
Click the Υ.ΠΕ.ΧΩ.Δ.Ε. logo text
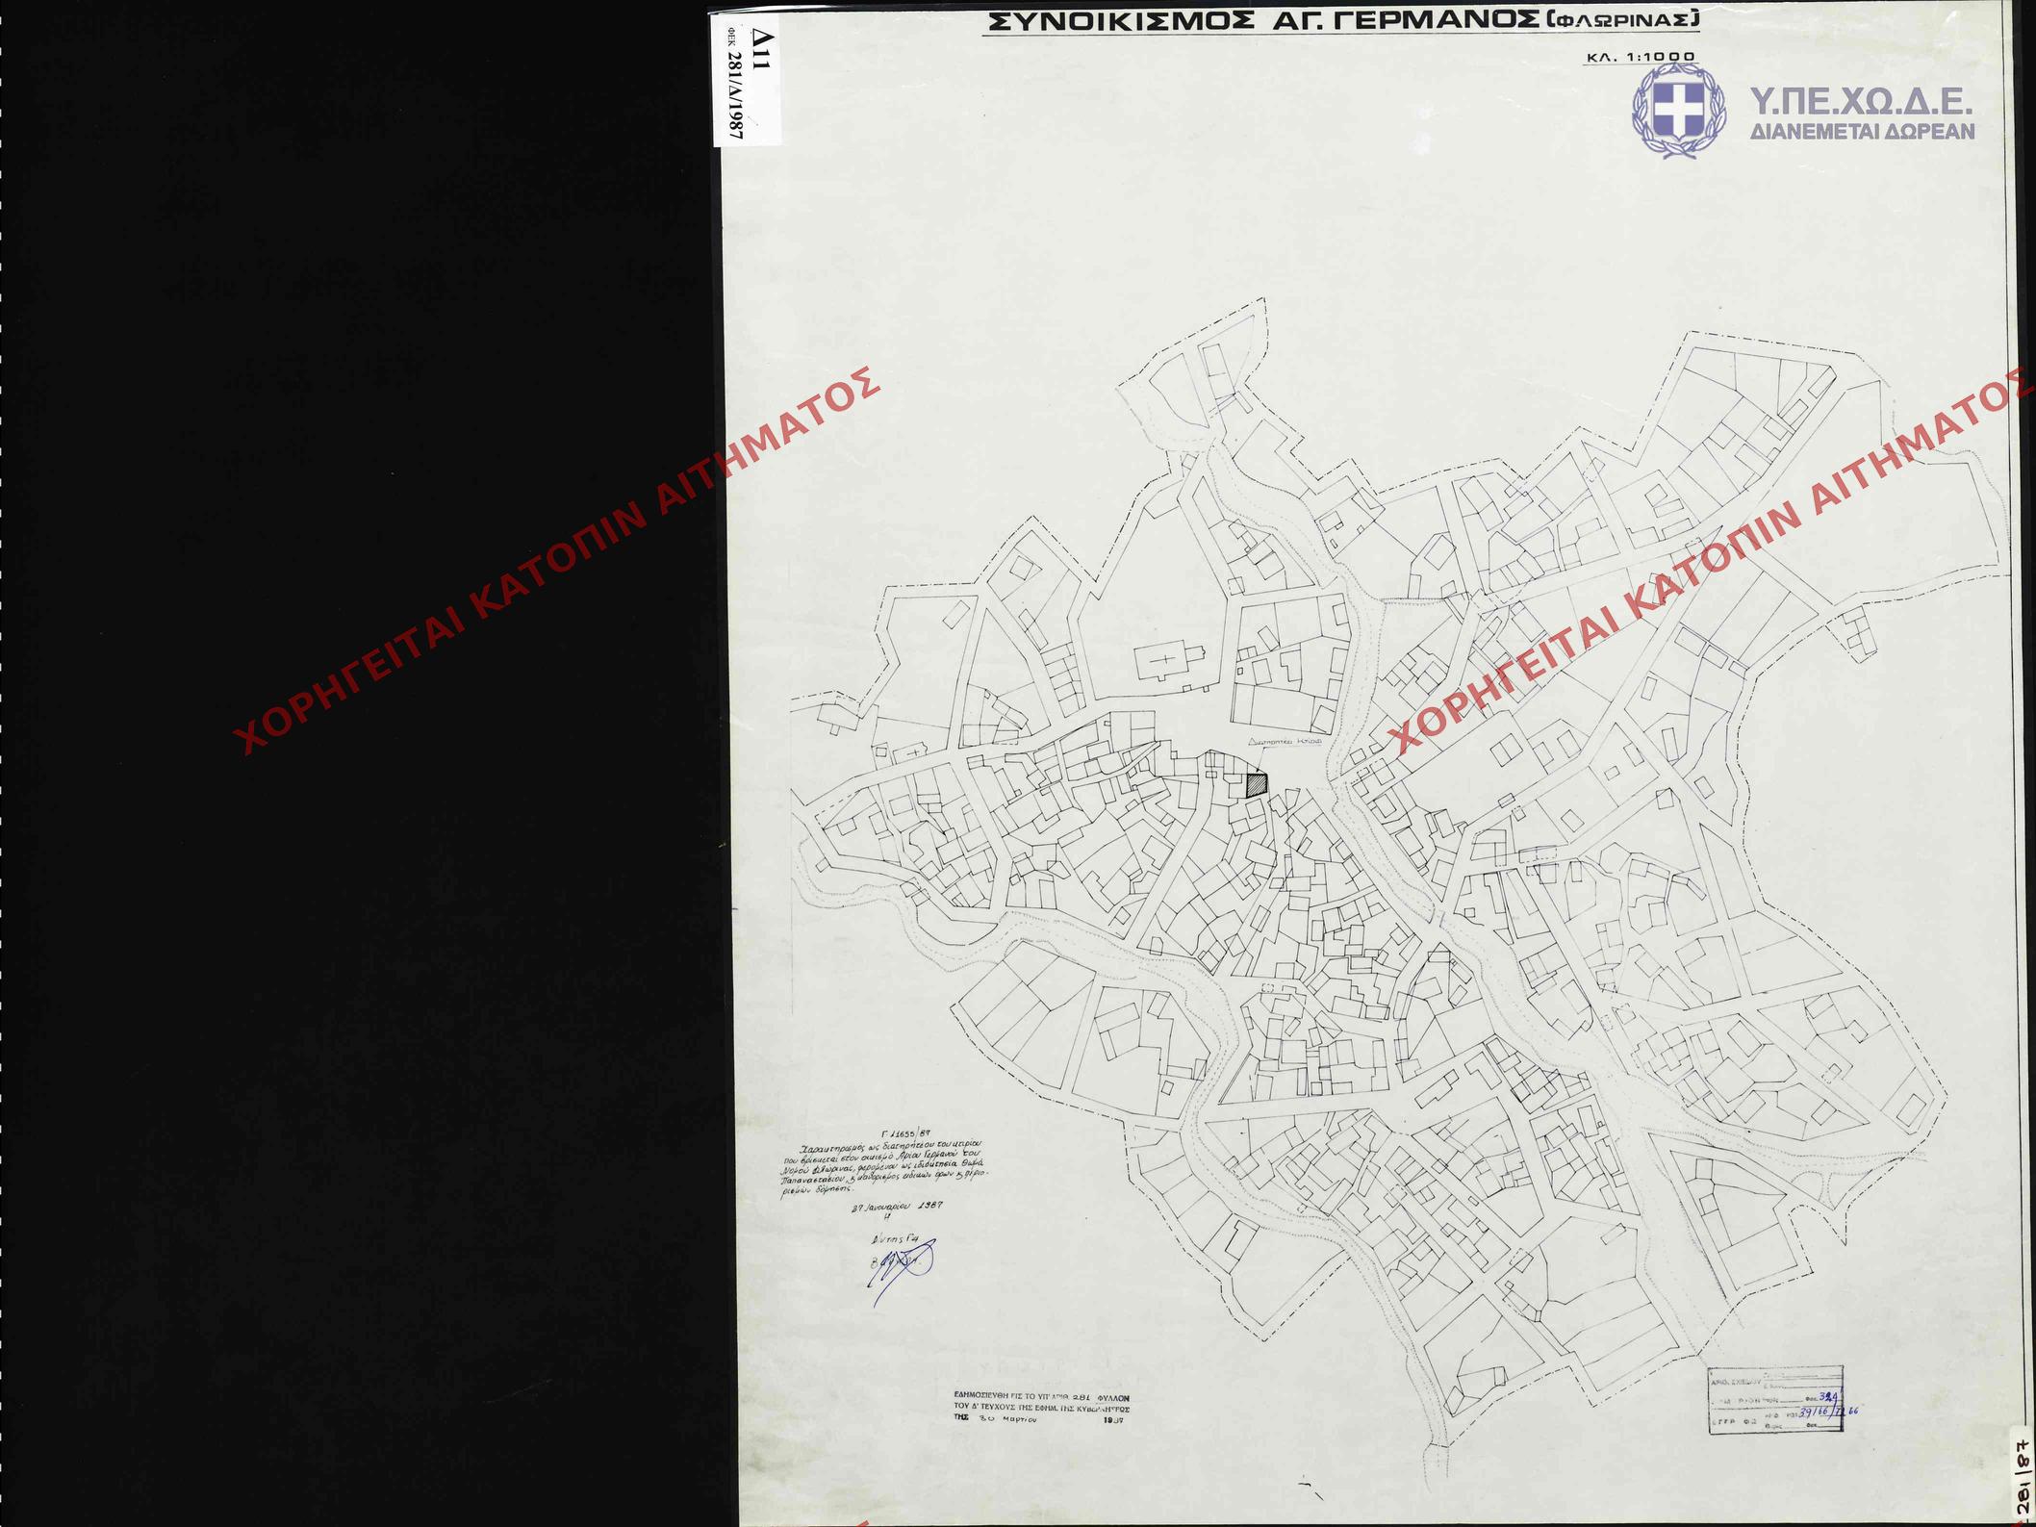1861,101
